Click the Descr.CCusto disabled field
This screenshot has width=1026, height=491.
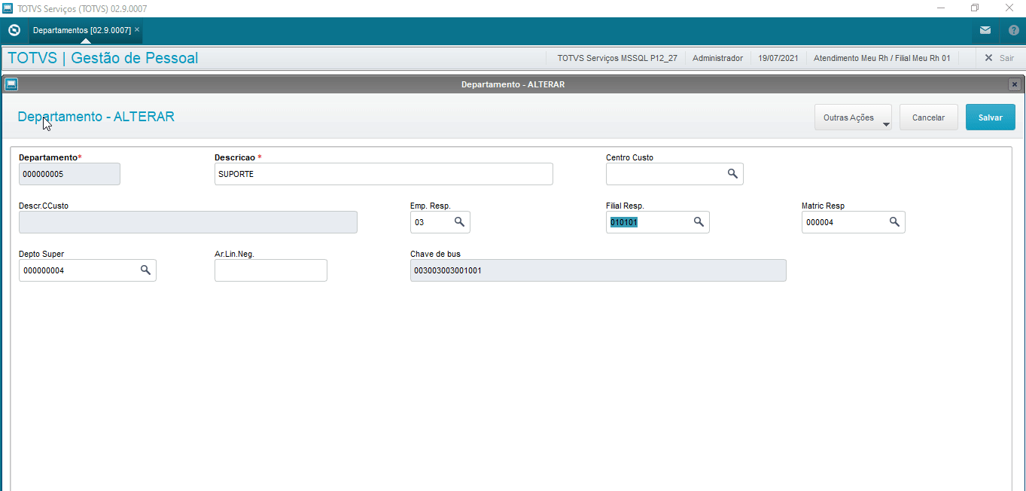pyautogui.click(x=188, y=222)
